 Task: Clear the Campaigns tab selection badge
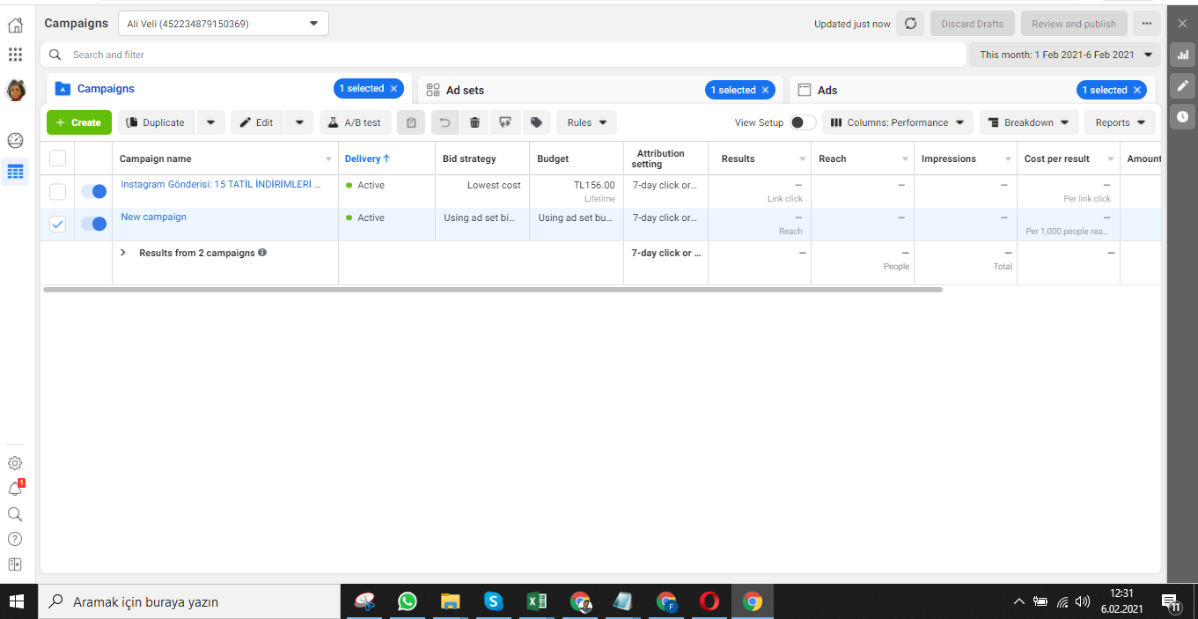pyautogui.click(x=394, y=89)
